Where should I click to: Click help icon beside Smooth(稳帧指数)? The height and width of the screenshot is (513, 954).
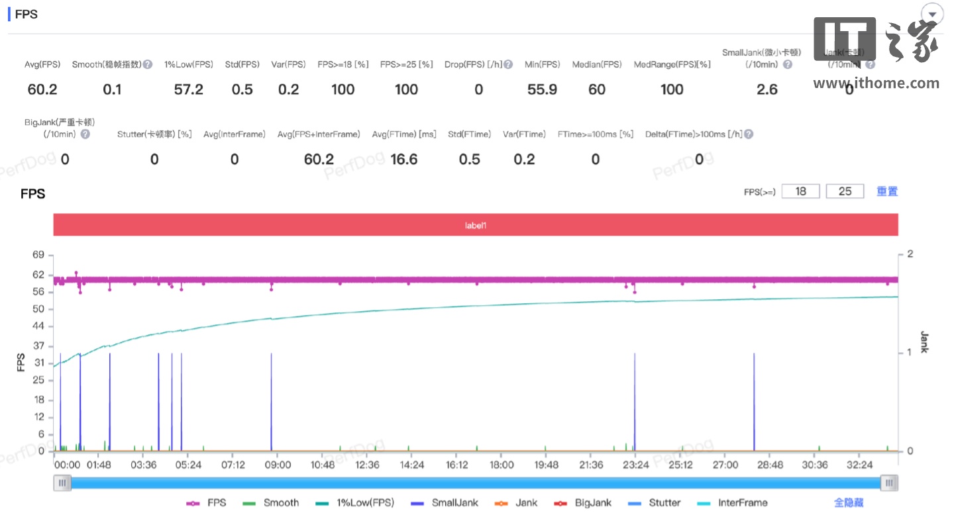(148, 65)
